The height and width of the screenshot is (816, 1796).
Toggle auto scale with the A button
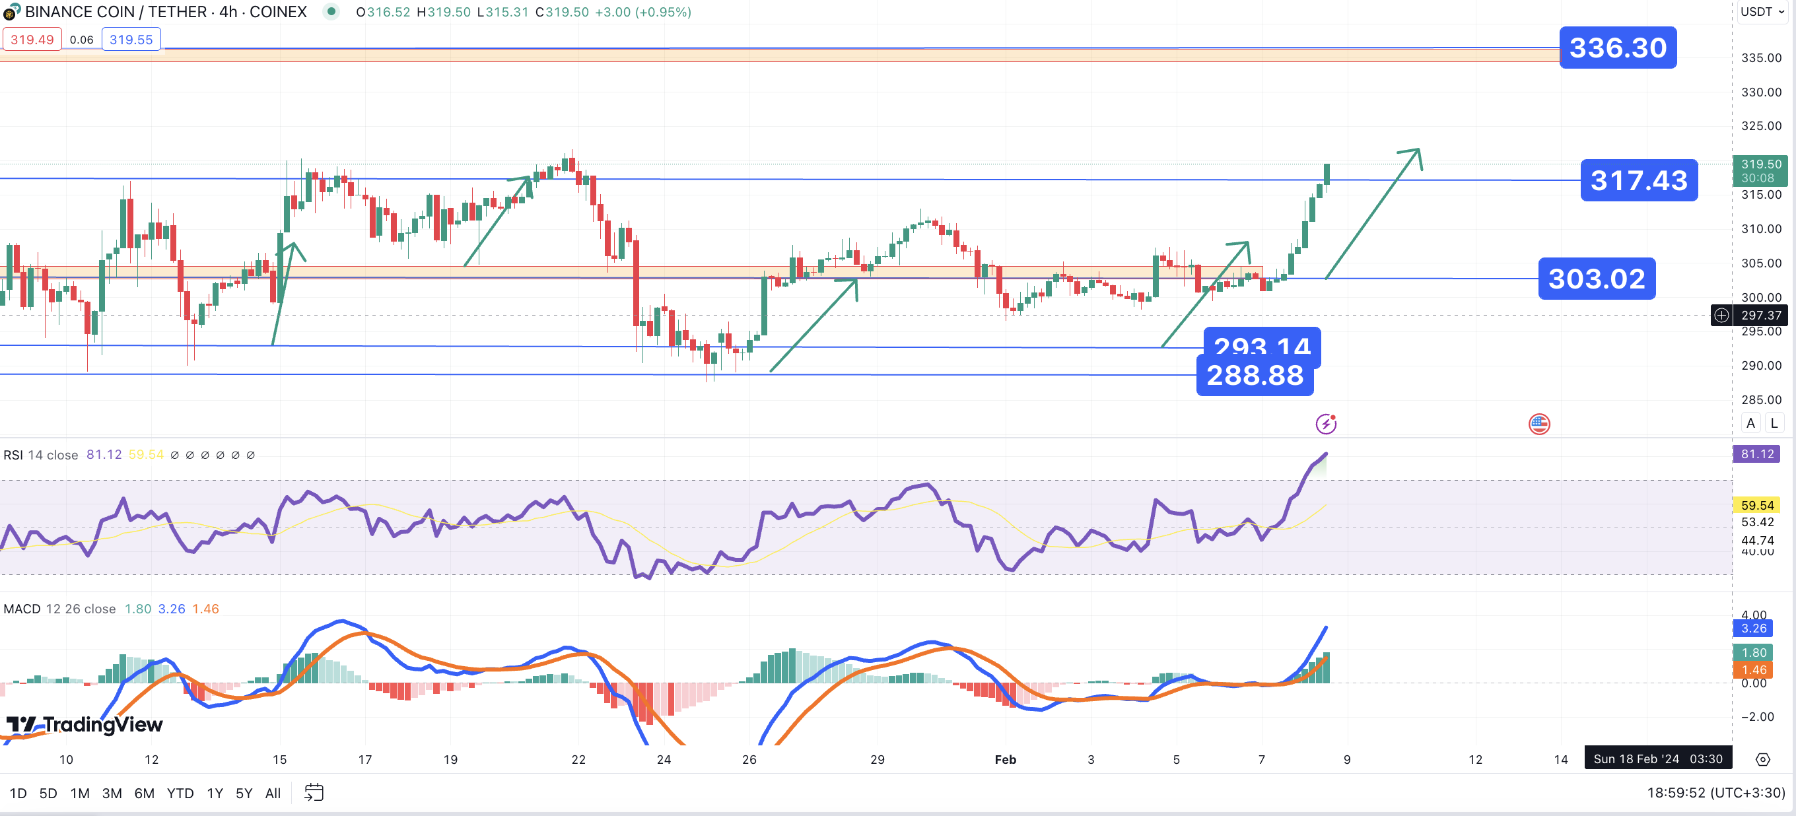coord(1750,423)
